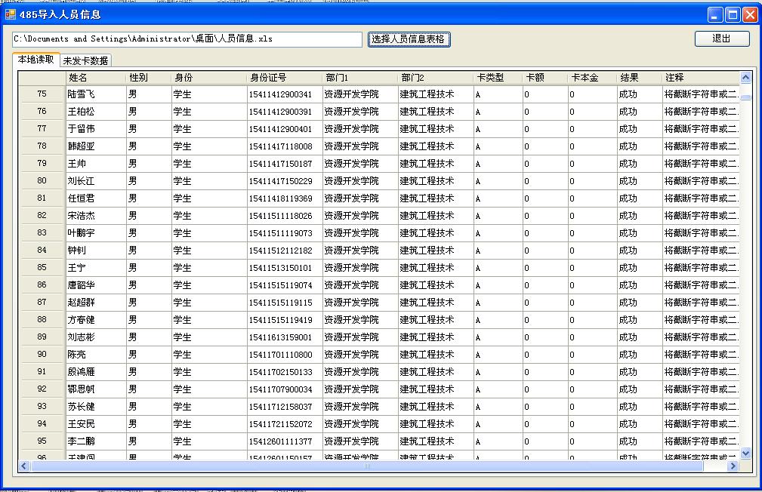Minimize the 485导入人员信息 window
Viewport: 762px width, 492px height.
tap(715, 14)
